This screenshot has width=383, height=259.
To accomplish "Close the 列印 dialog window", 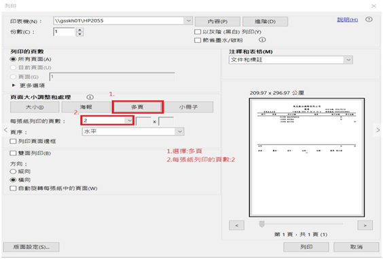I will tap(373, 6).
